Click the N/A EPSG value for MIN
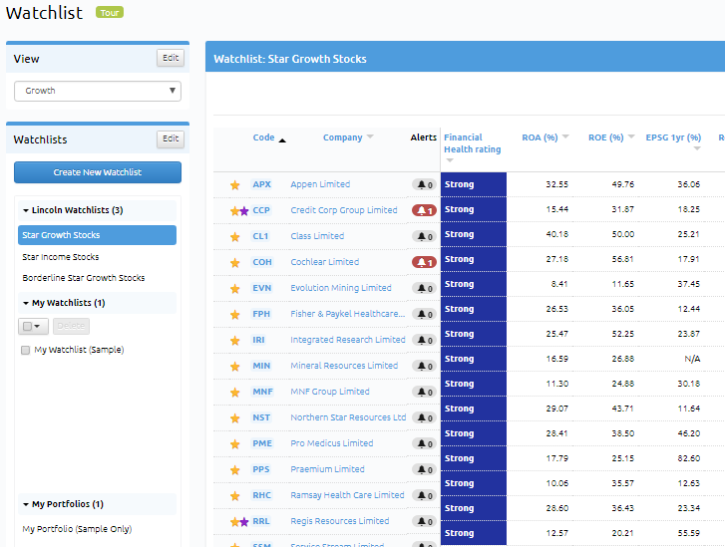The width and height of the screenshot is (725, 547). 692,359
